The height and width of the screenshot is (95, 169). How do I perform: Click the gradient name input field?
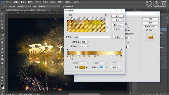pyautogui.click(x=92, y=37)
